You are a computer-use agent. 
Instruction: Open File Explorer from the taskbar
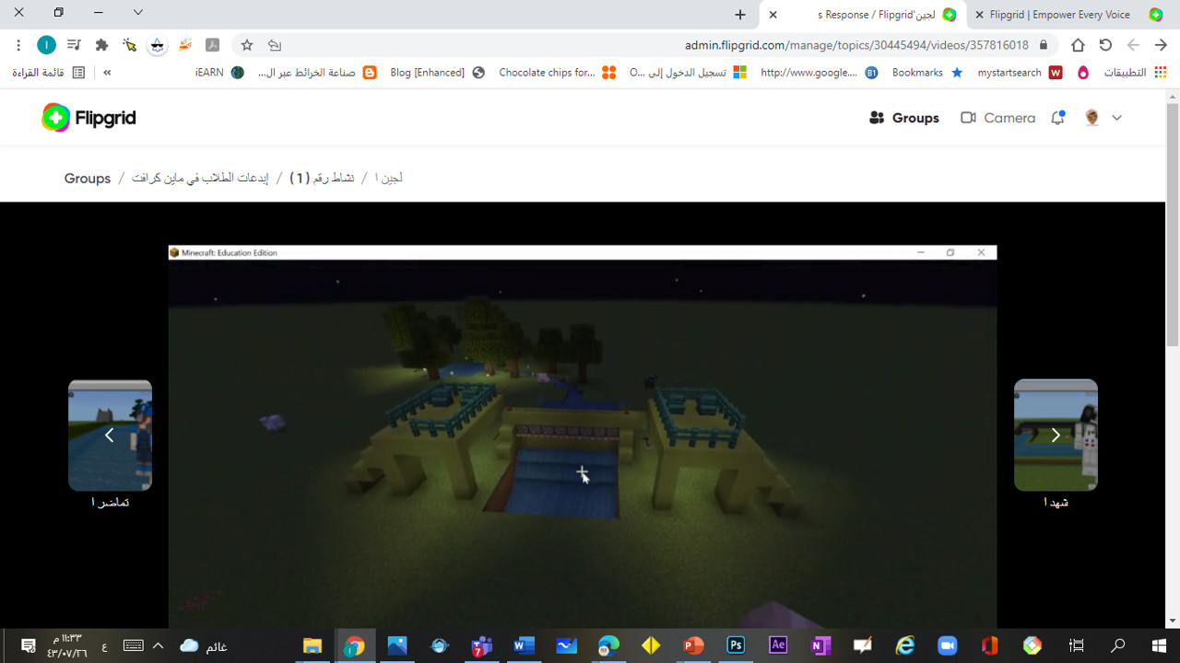(313, 646)
